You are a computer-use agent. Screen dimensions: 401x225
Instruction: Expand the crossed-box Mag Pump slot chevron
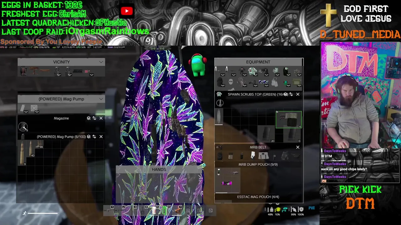point(37,112)
